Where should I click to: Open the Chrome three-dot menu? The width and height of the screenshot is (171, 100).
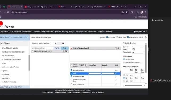[x=146, y=12]
